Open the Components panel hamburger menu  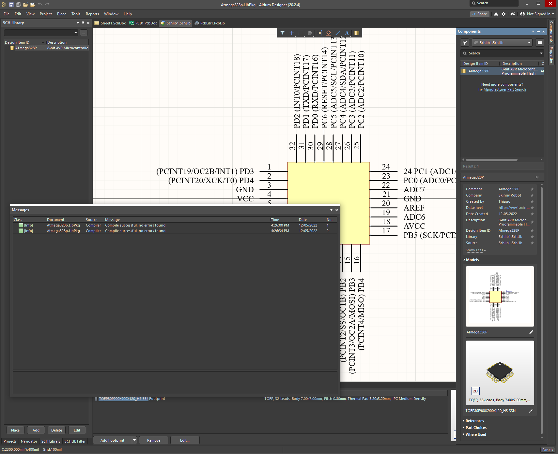(x=540, y=43)
